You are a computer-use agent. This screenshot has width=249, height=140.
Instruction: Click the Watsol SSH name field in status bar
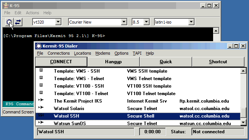(86, 132)
